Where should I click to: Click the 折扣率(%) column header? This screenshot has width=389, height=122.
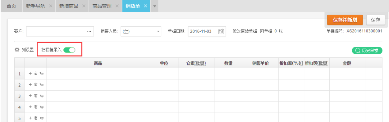pyautogui.click(x=291, y=63)
